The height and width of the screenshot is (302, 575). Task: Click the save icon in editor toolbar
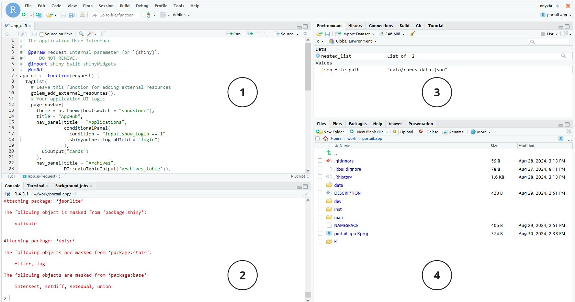[34, 34]
